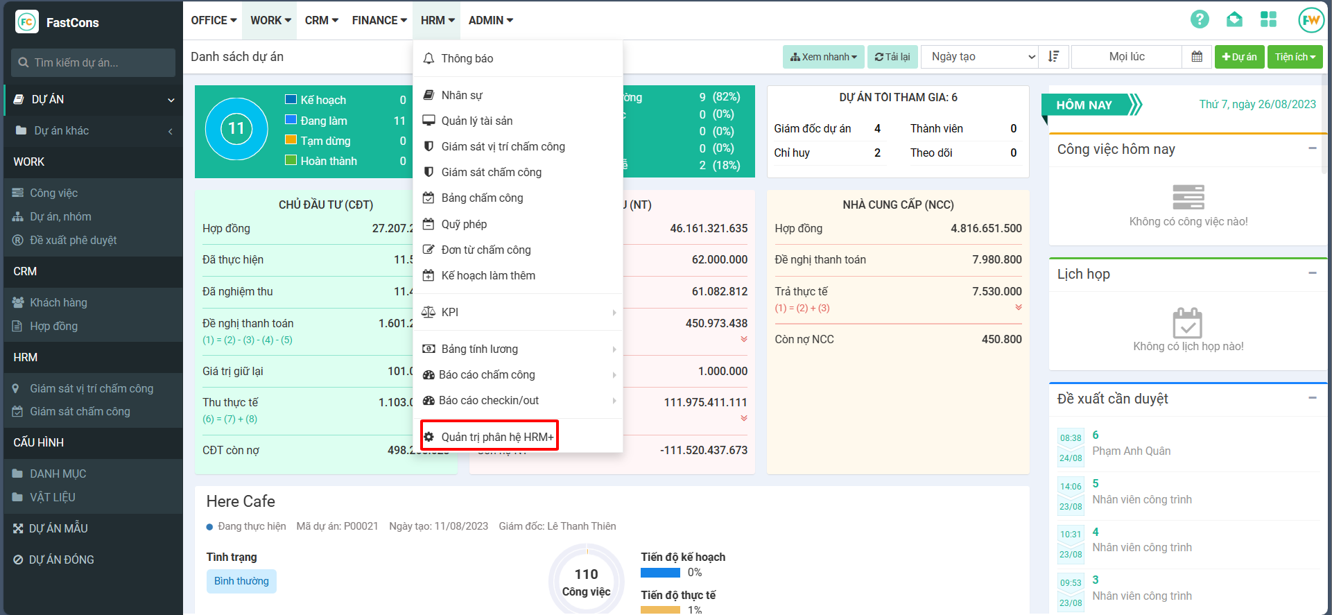
Task: Click the user avatar icon top right
Action: 1311,20
